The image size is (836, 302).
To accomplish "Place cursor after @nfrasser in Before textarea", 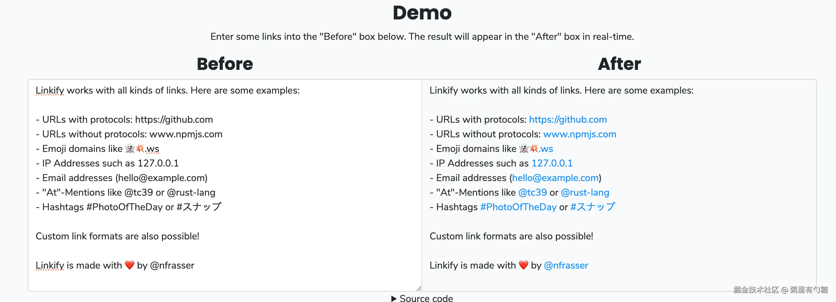I will pos(195,265).
